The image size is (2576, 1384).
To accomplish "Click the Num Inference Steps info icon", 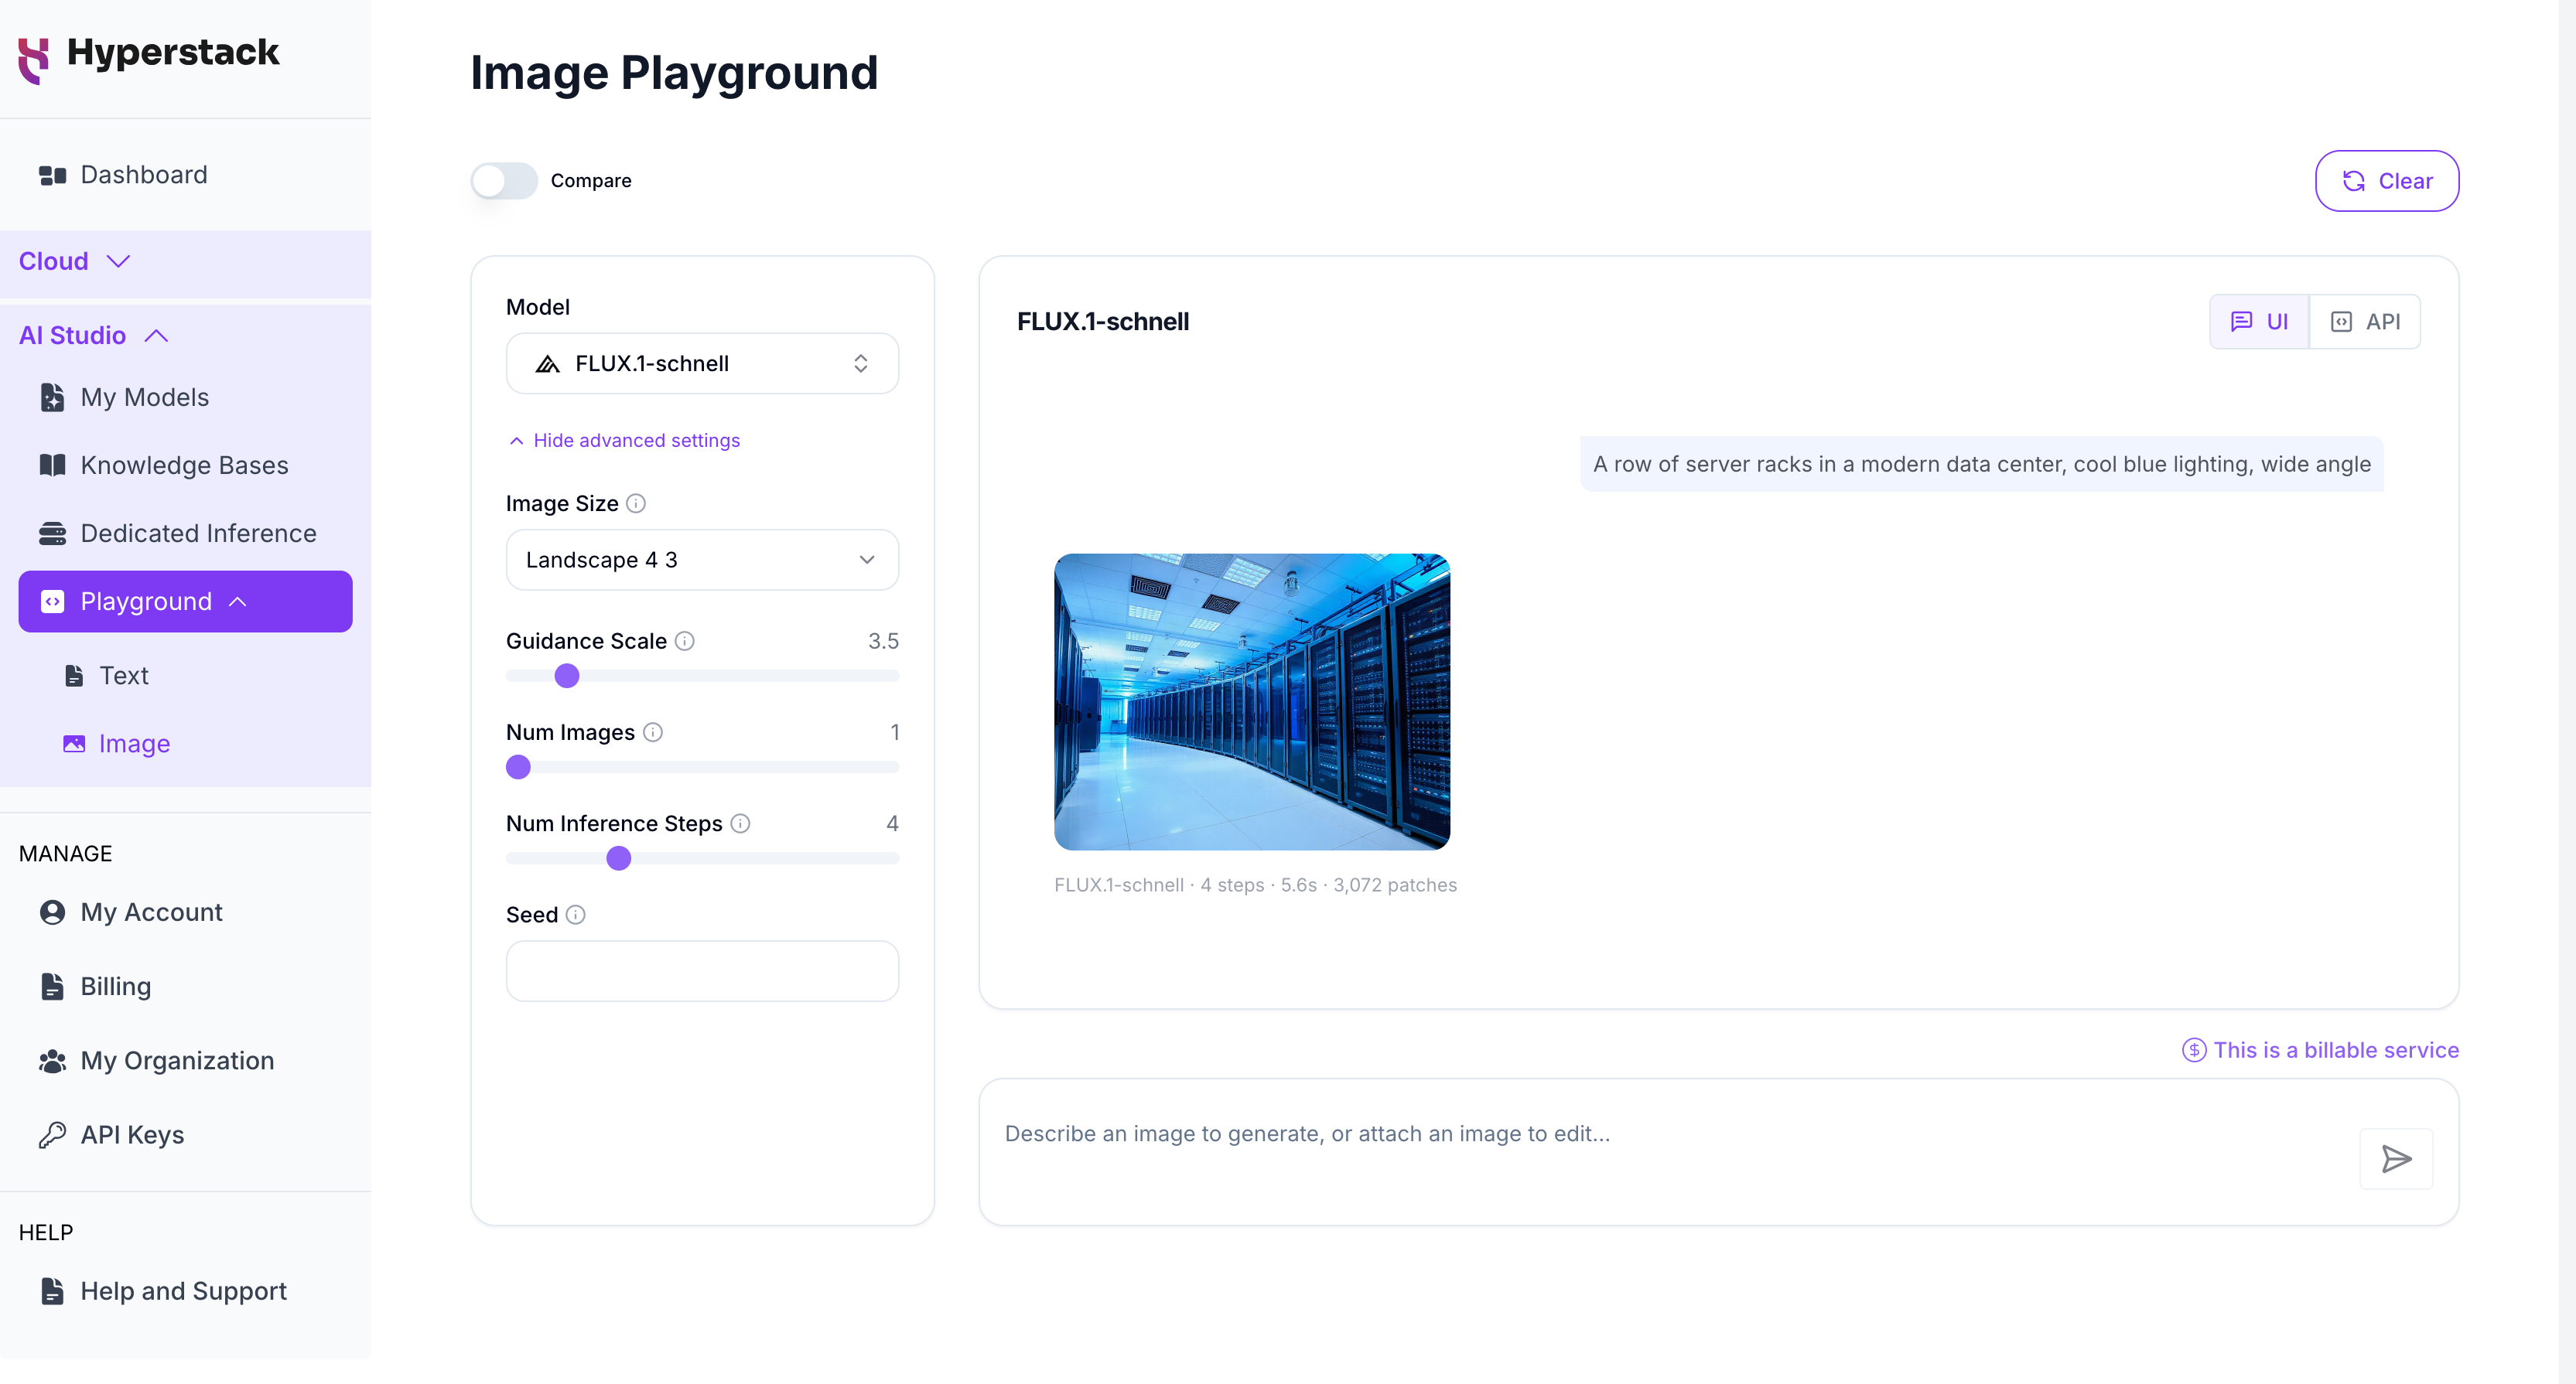I will pyautogui.click(x=740, y=823).
